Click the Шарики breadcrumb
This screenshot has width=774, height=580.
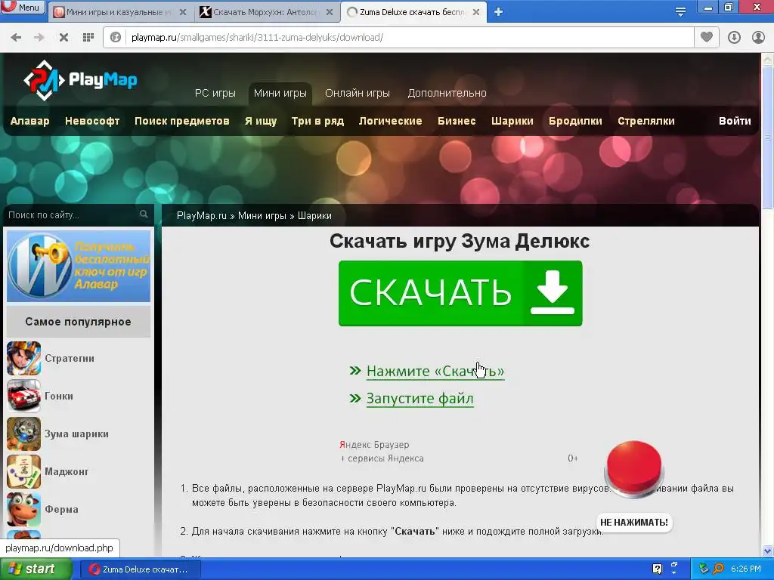(314, 215)
